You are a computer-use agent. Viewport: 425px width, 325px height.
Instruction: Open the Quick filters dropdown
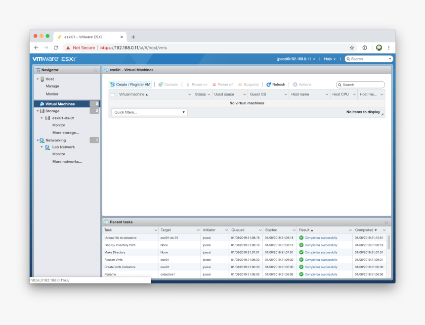click(149, 112)
